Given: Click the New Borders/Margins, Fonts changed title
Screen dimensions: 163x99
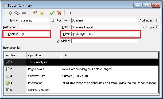Looking at the screenshot, I should [x=87, y=69].
